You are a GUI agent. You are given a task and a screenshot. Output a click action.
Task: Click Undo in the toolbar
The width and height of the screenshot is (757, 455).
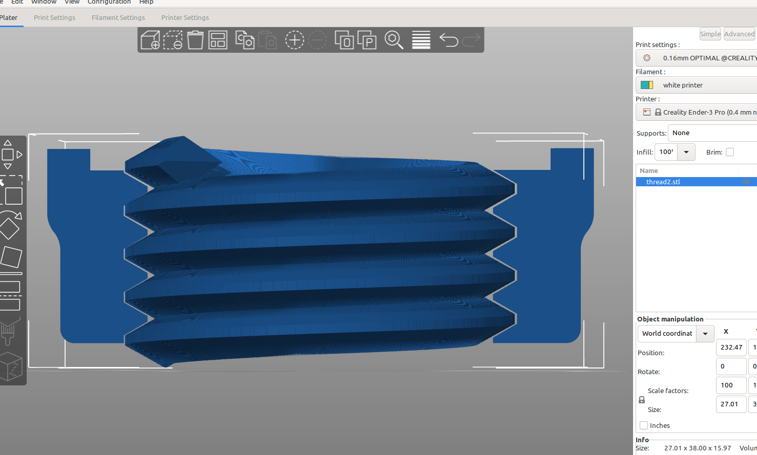pyautogui.click(x=448, y=40)
